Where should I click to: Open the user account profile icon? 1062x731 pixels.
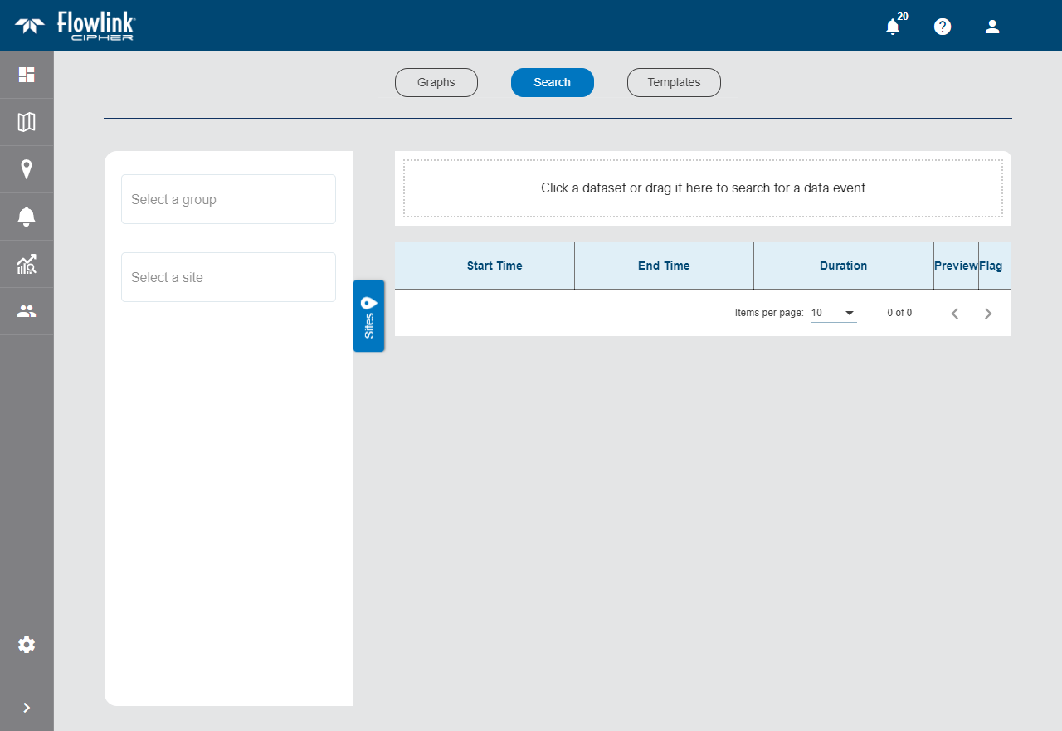coord(992,27)
